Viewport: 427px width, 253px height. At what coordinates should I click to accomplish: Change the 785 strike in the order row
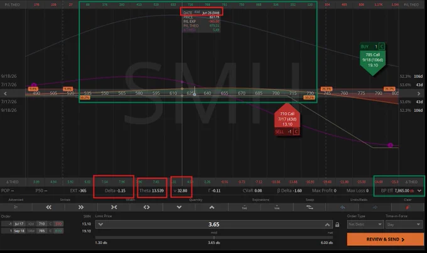click(41, 231)
